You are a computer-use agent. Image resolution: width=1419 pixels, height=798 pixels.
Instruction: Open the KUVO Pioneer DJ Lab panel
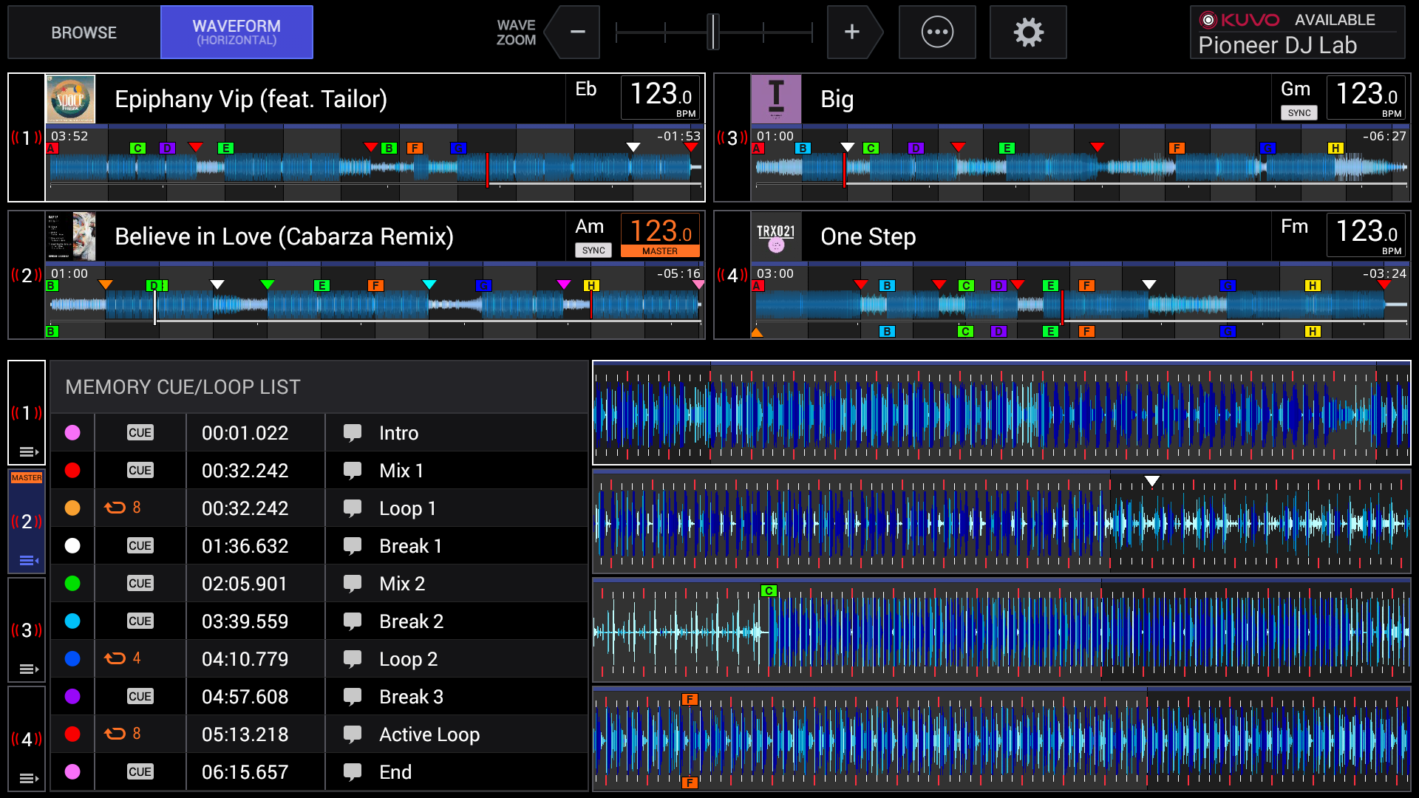click(1297, 33)
